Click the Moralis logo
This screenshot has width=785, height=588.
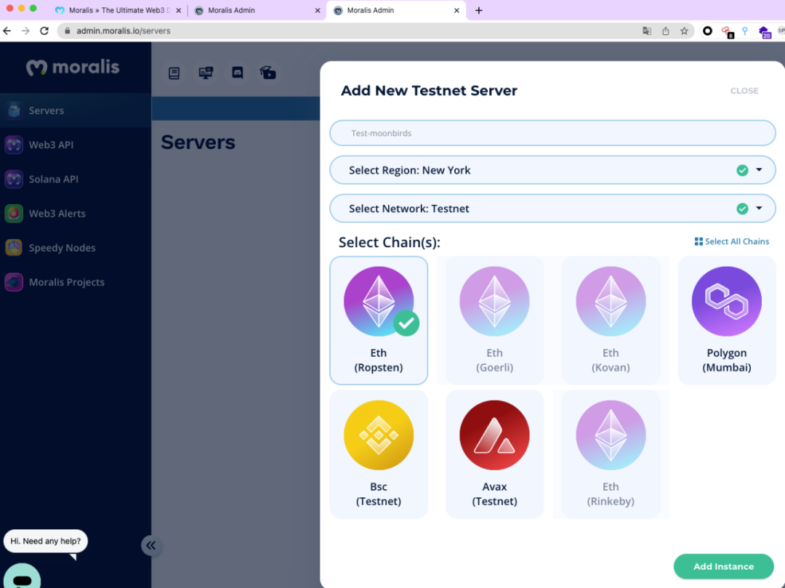tap(73, 67)
